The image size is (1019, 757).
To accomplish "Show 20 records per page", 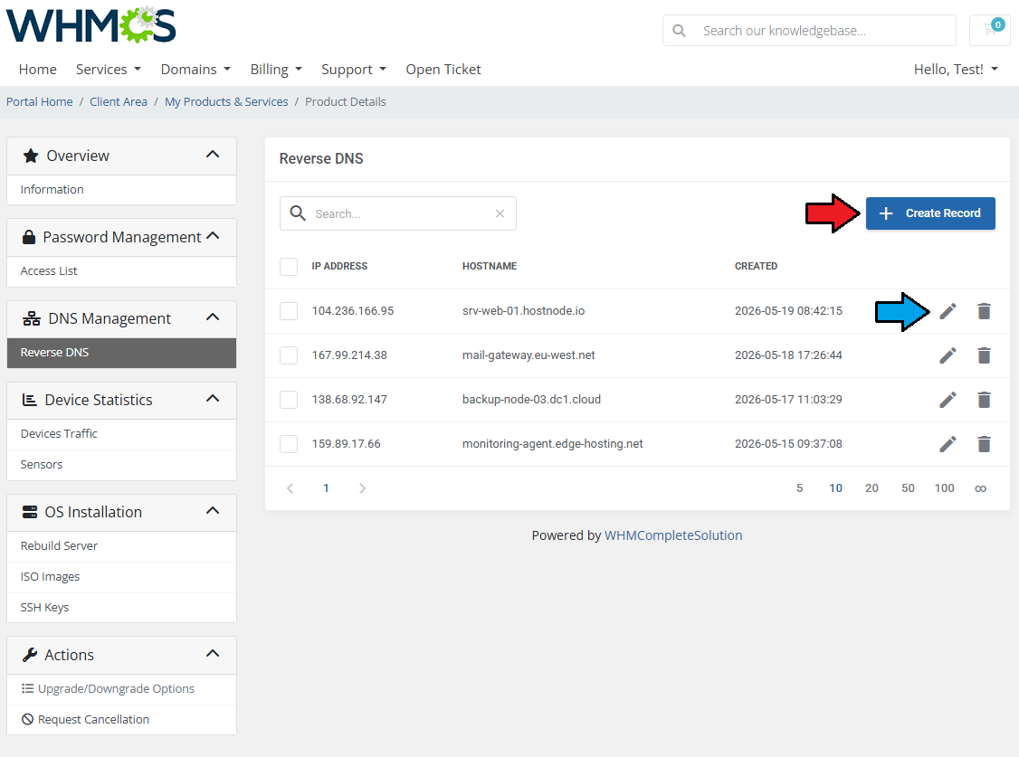I will (871, 488).
